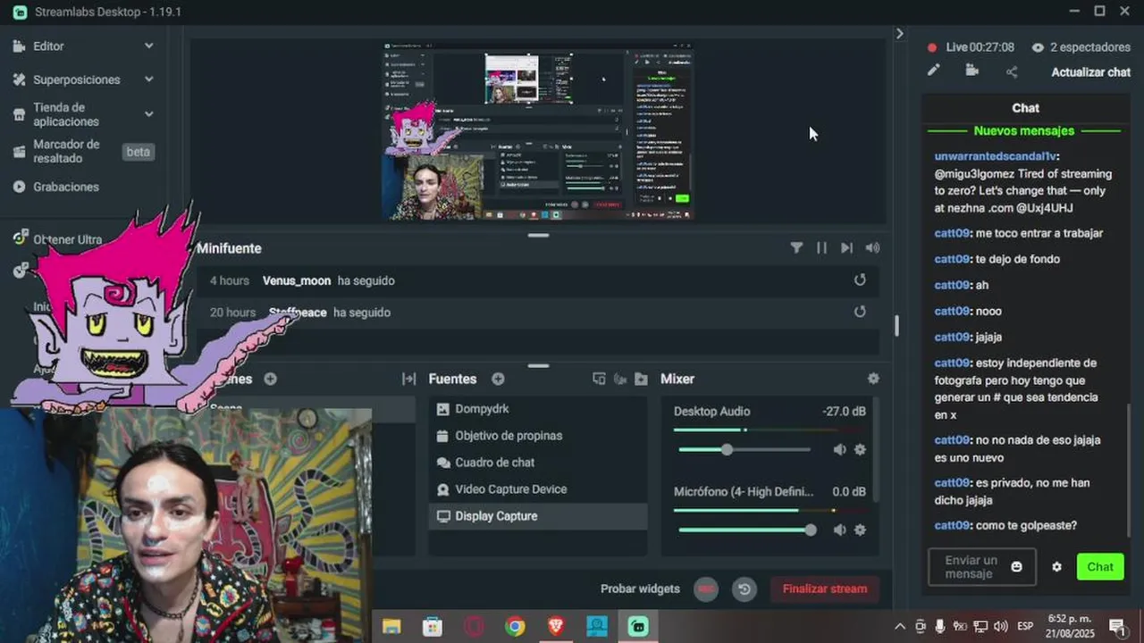
Task: Click Actualizar chat
Action: (x=1090, y=72)
